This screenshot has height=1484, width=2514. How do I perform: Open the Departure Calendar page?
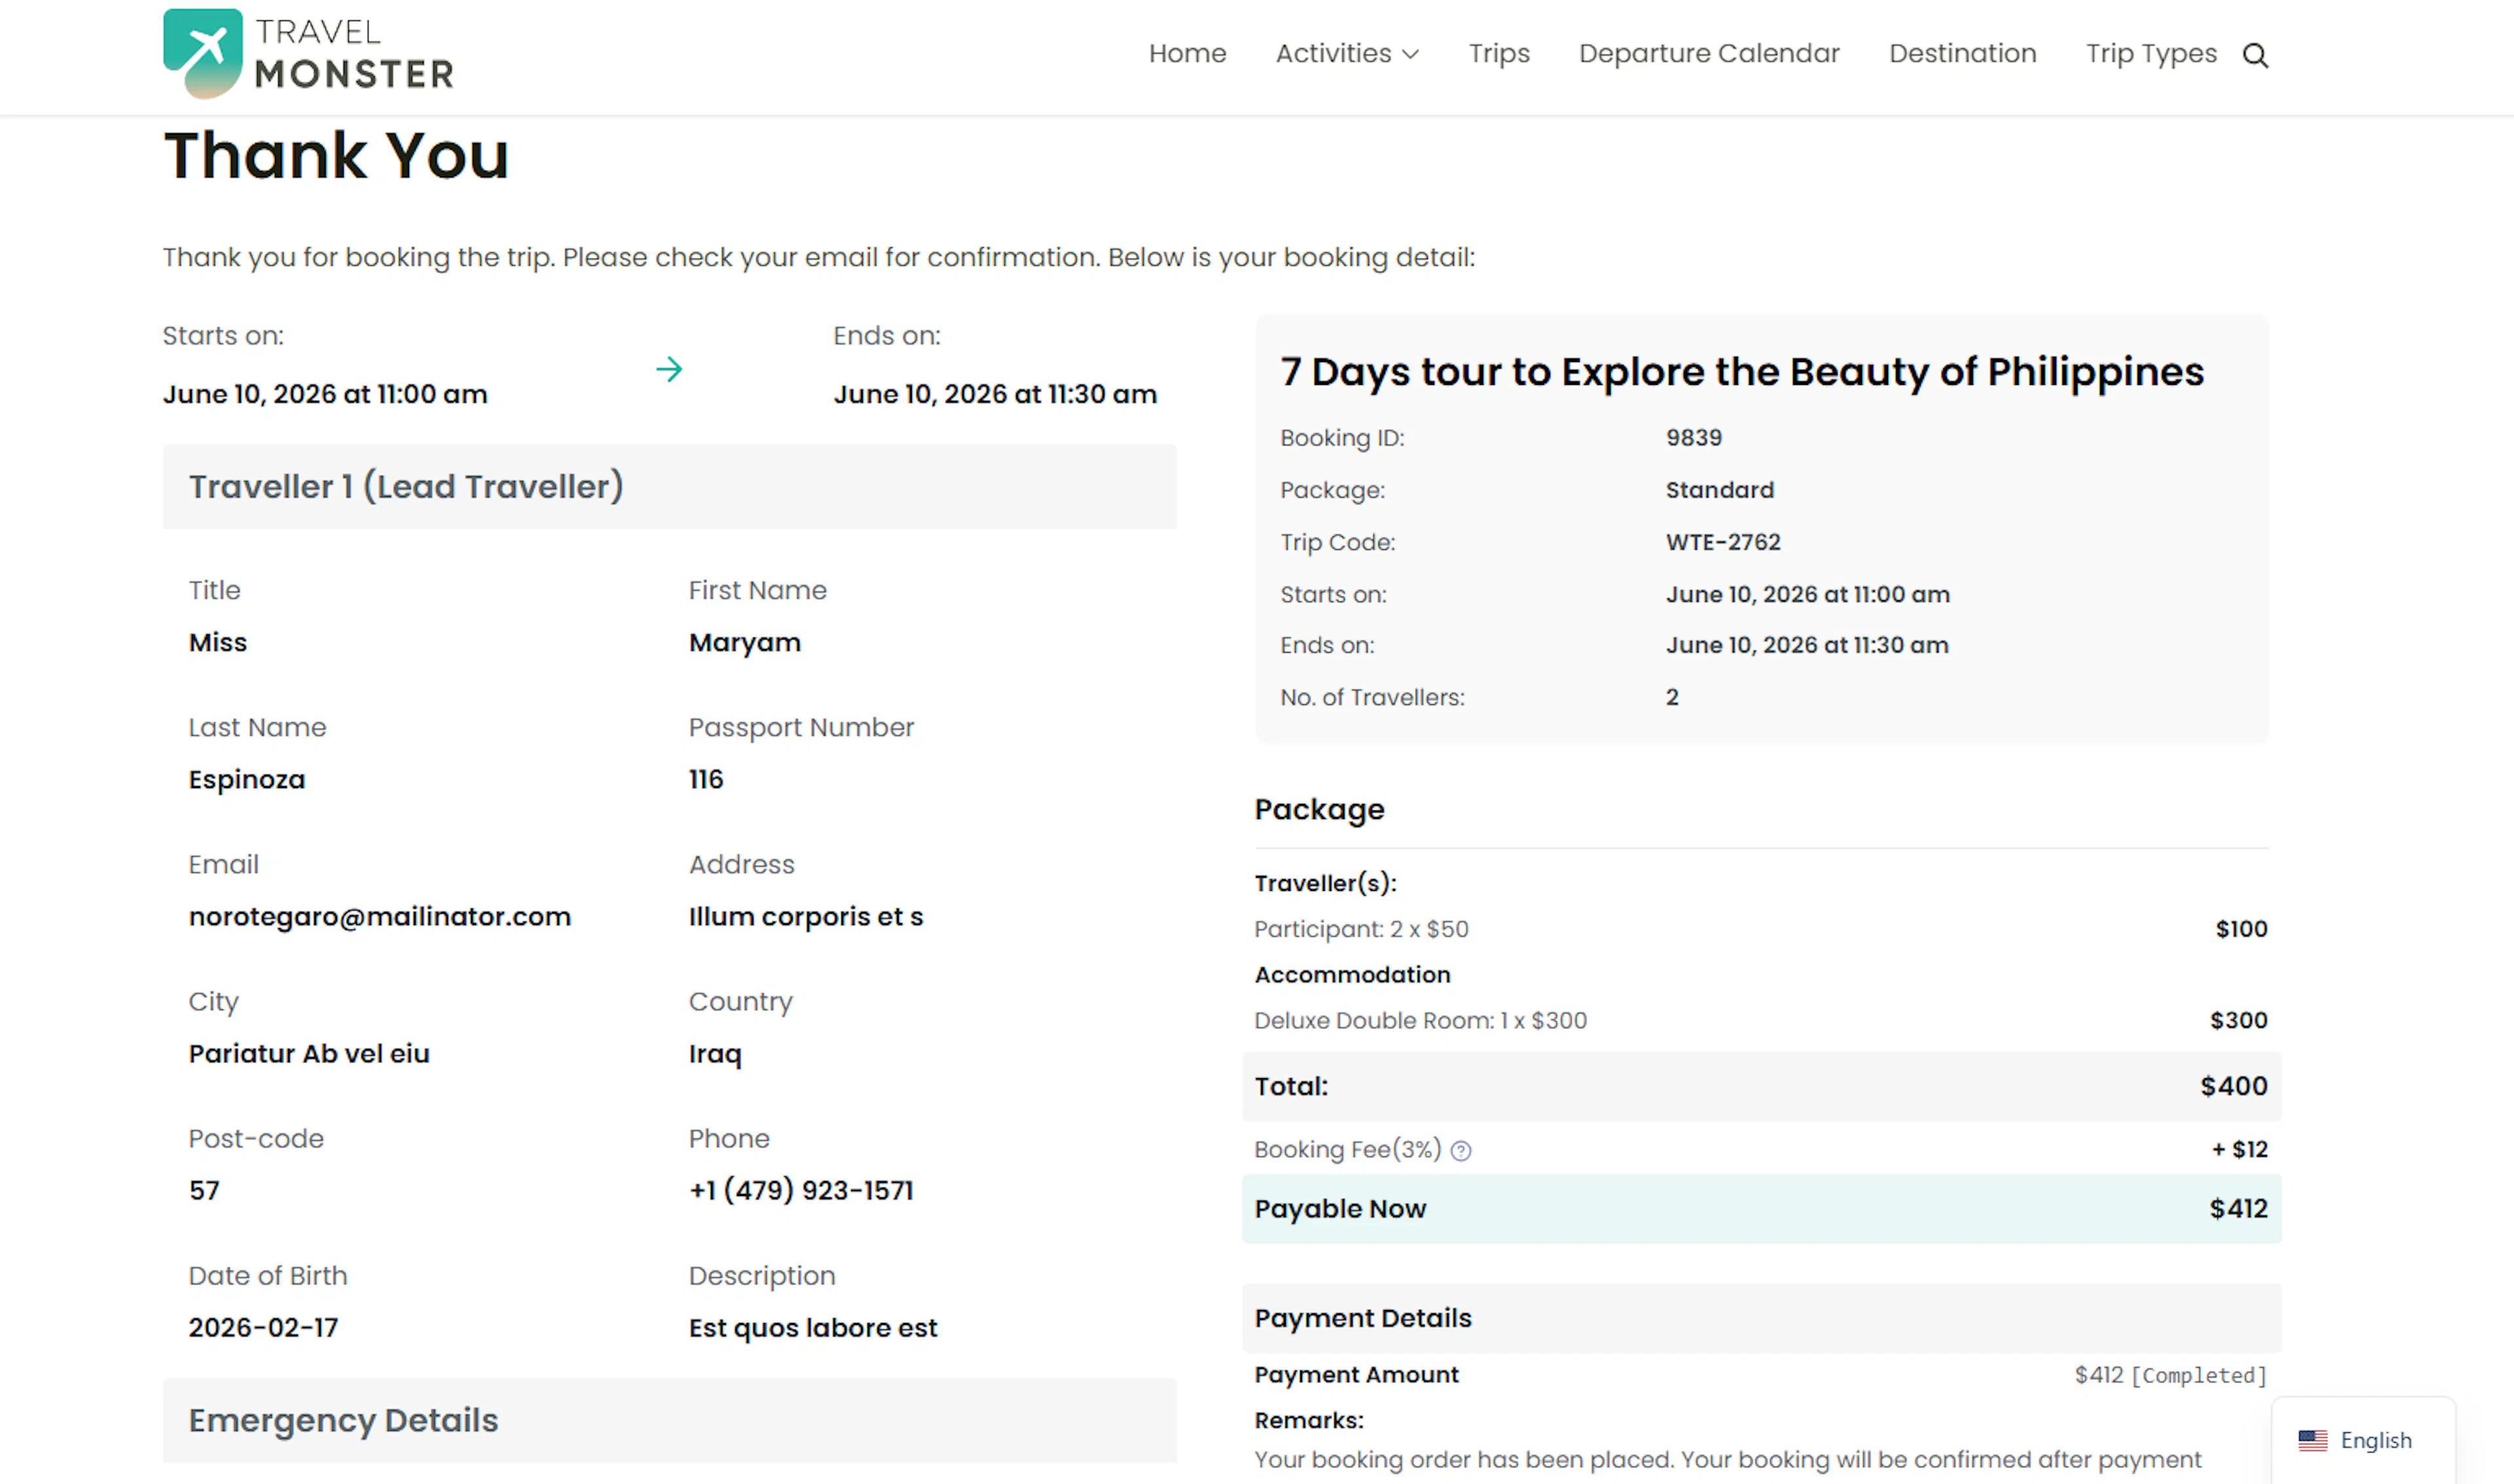[x=1708, y=53]
